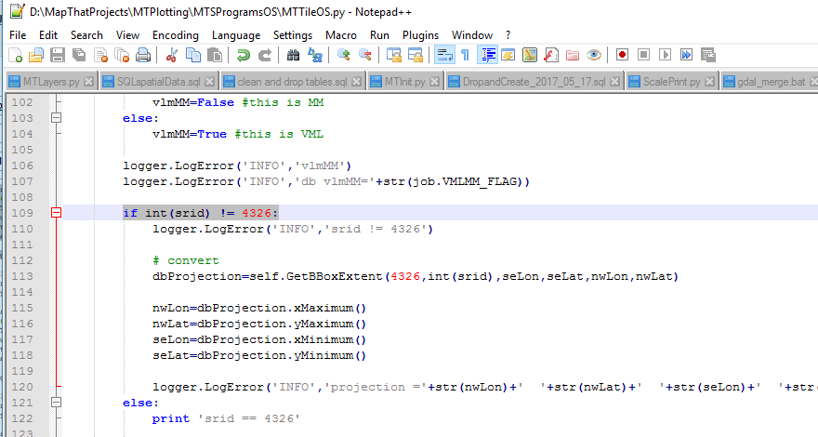Image resolution: width=818 pixels, height=437 pixels.
Task: Open the Language menu
Action: click(x=236, y=35)
